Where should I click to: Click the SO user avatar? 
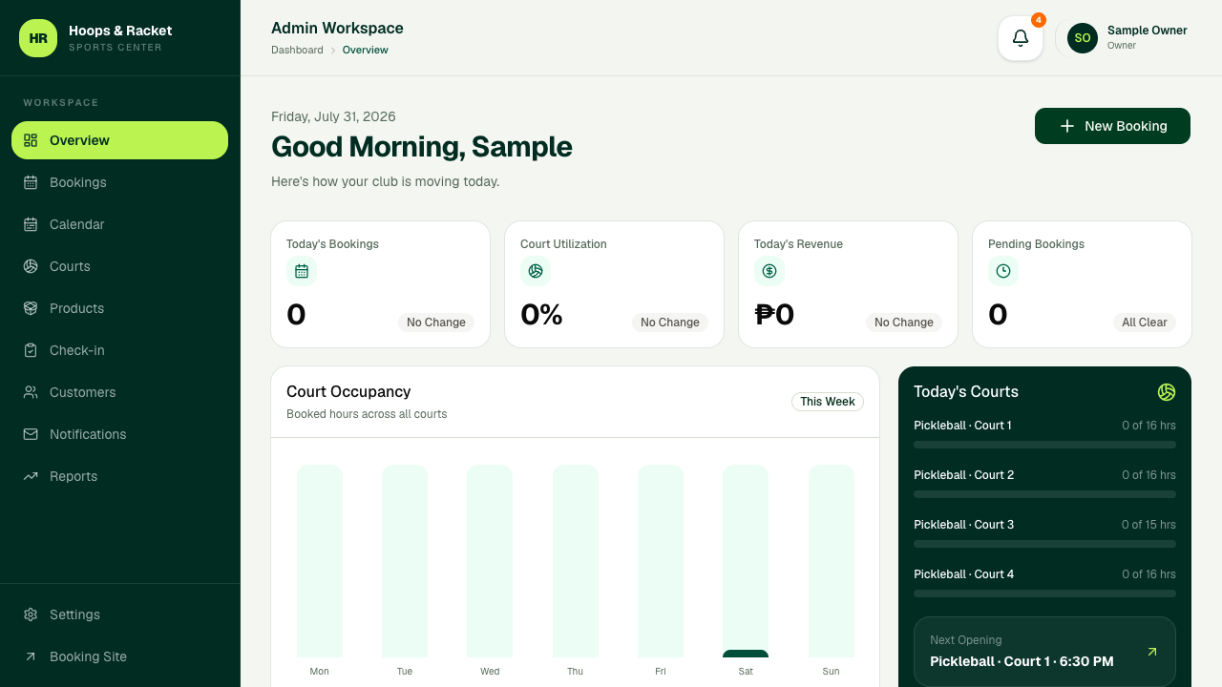tap(1083, 38)
